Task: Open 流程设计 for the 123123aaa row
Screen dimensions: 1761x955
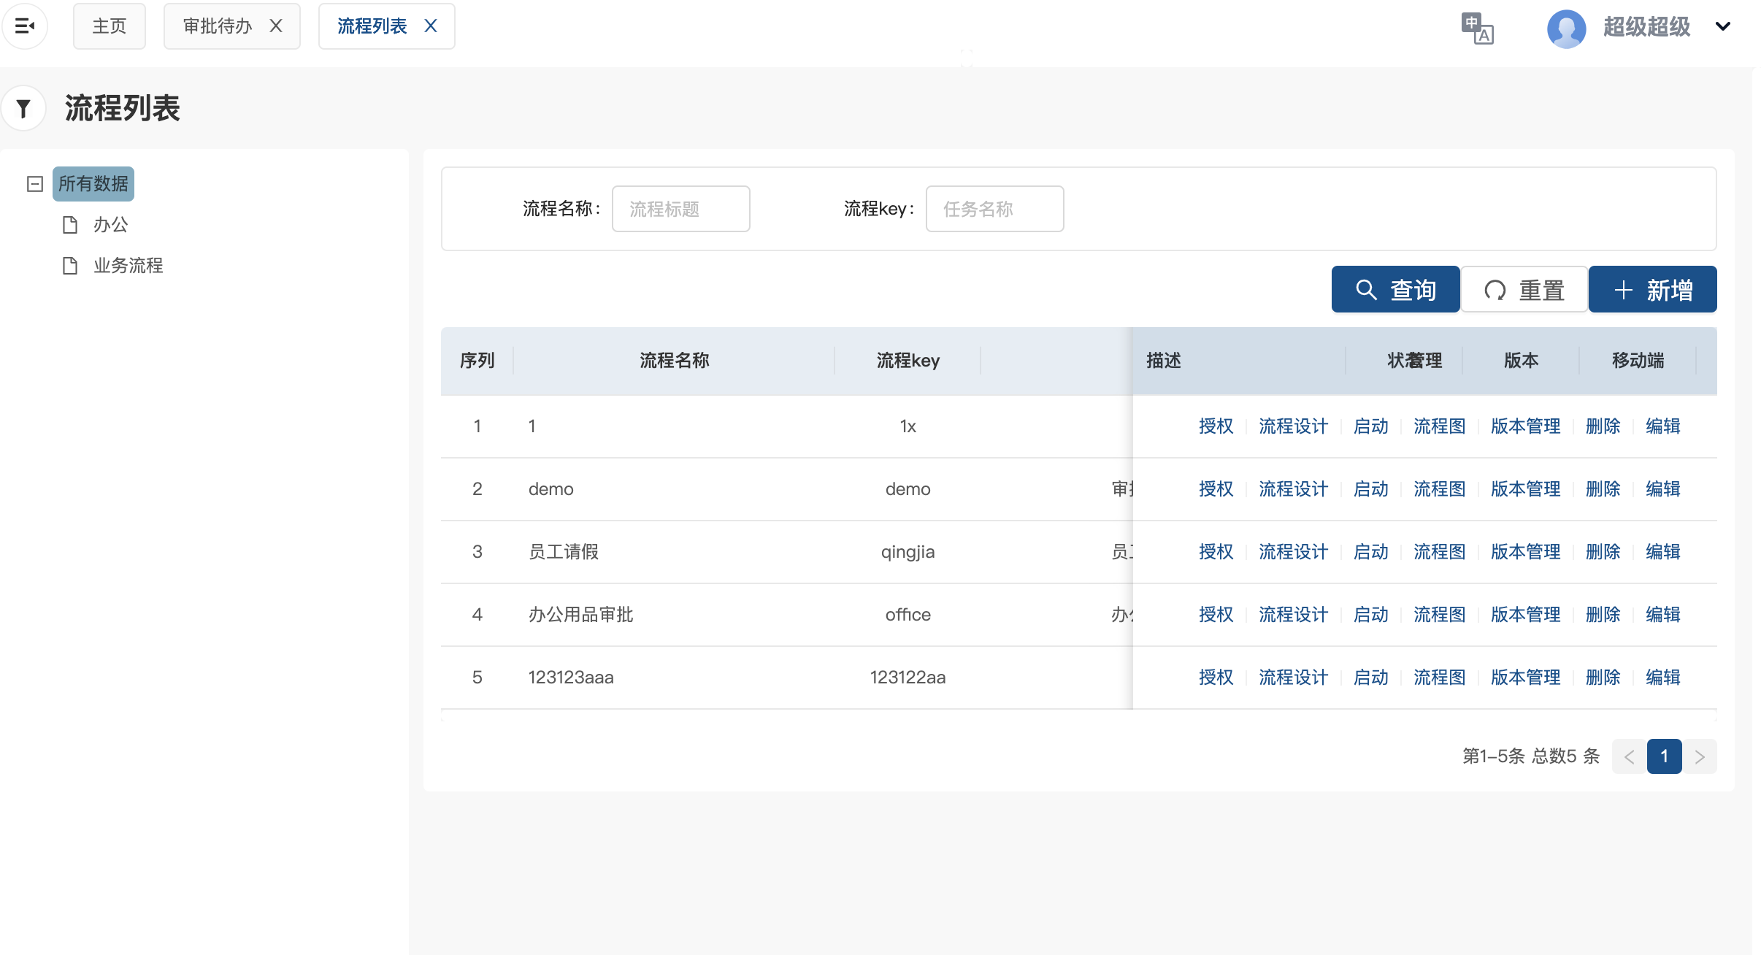Action: click(1294, 678)
